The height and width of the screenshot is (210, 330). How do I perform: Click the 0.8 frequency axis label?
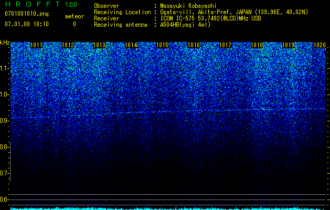[x=4, y=147]
